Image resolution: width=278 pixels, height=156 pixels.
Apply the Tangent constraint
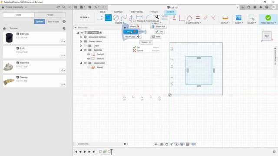189,18
